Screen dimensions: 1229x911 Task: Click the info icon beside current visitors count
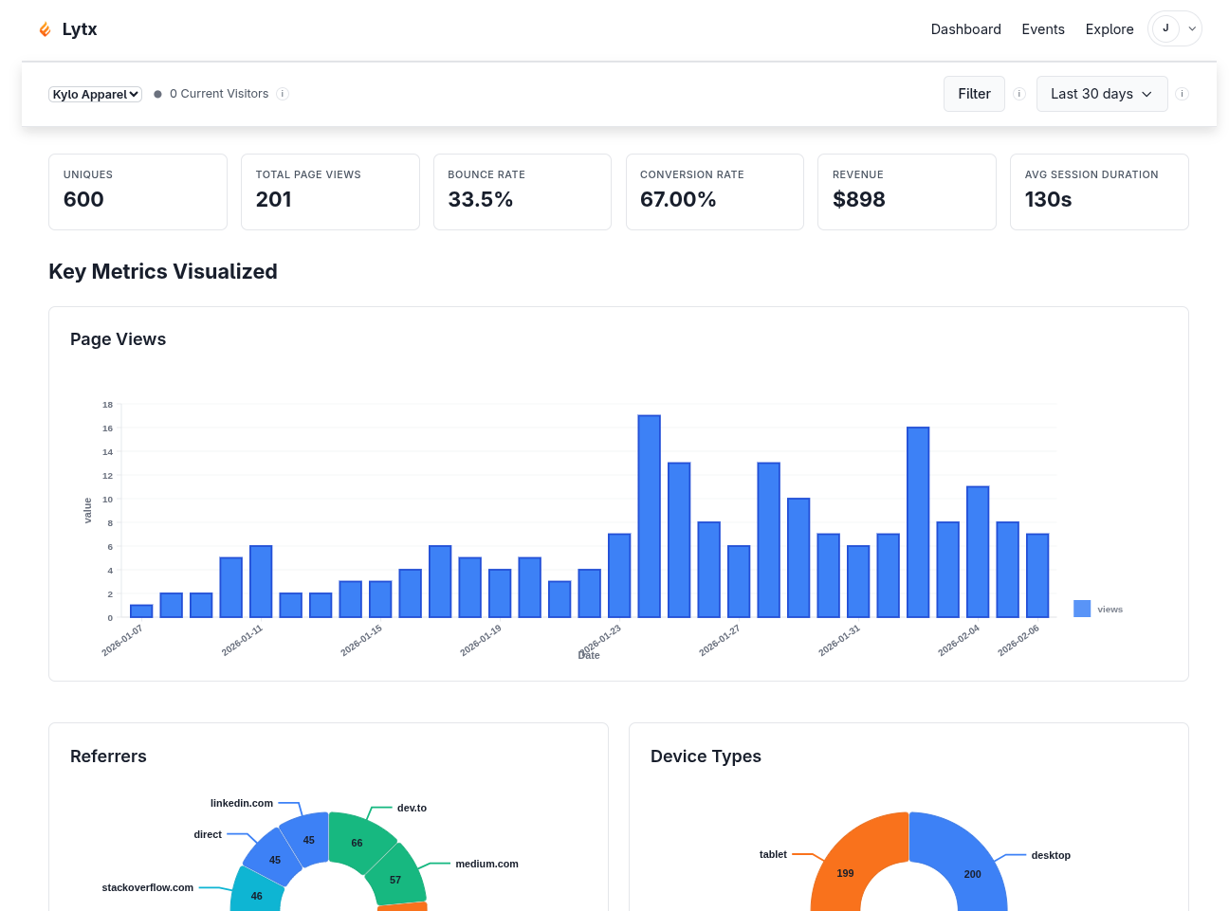(282, 93)
